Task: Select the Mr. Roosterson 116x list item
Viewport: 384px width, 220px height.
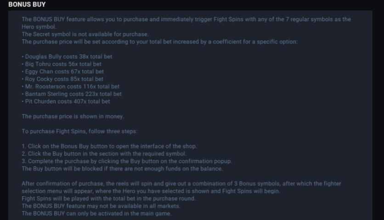Action: pos(71,86)
